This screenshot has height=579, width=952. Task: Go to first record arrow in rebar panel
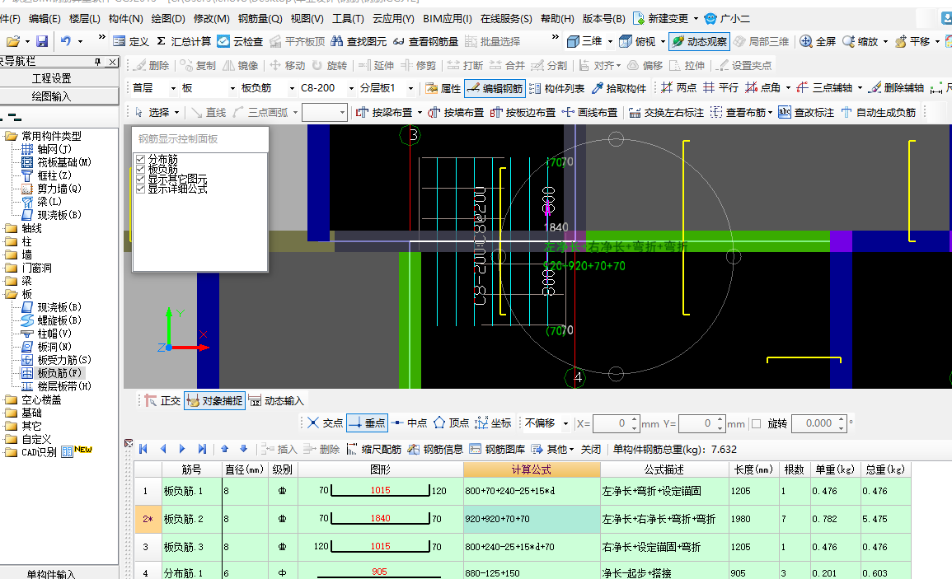point(143,449)
